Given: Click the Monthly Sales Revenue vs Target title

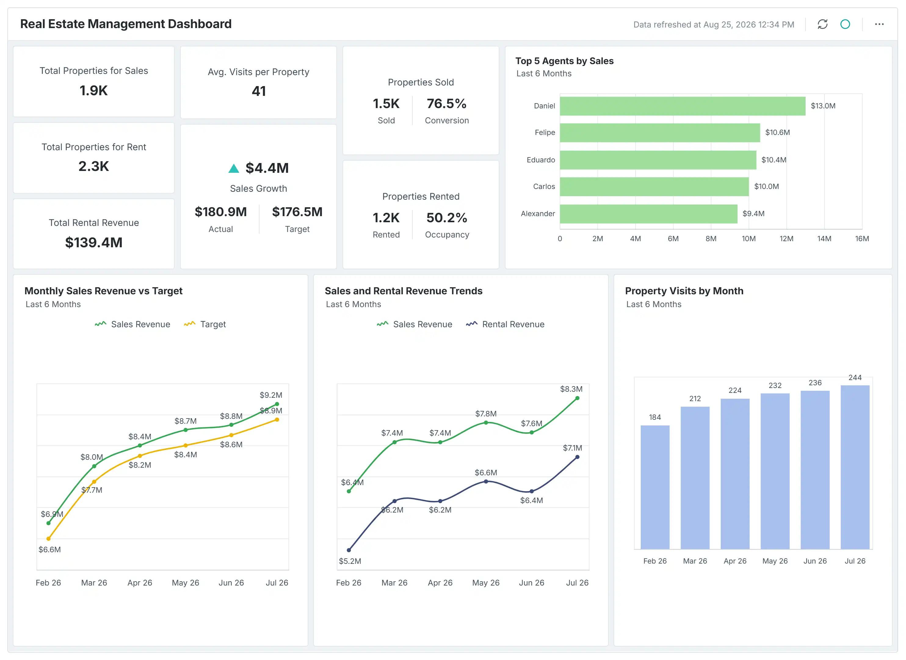Looking at the screenshot, I should point(103,291).
